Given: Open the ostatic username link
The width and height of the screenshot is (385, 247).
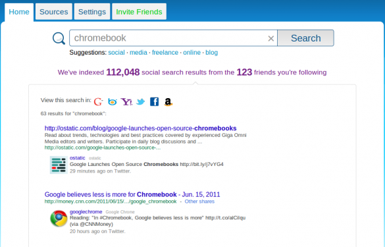Looking at the screenshot, I should point(78,158).
